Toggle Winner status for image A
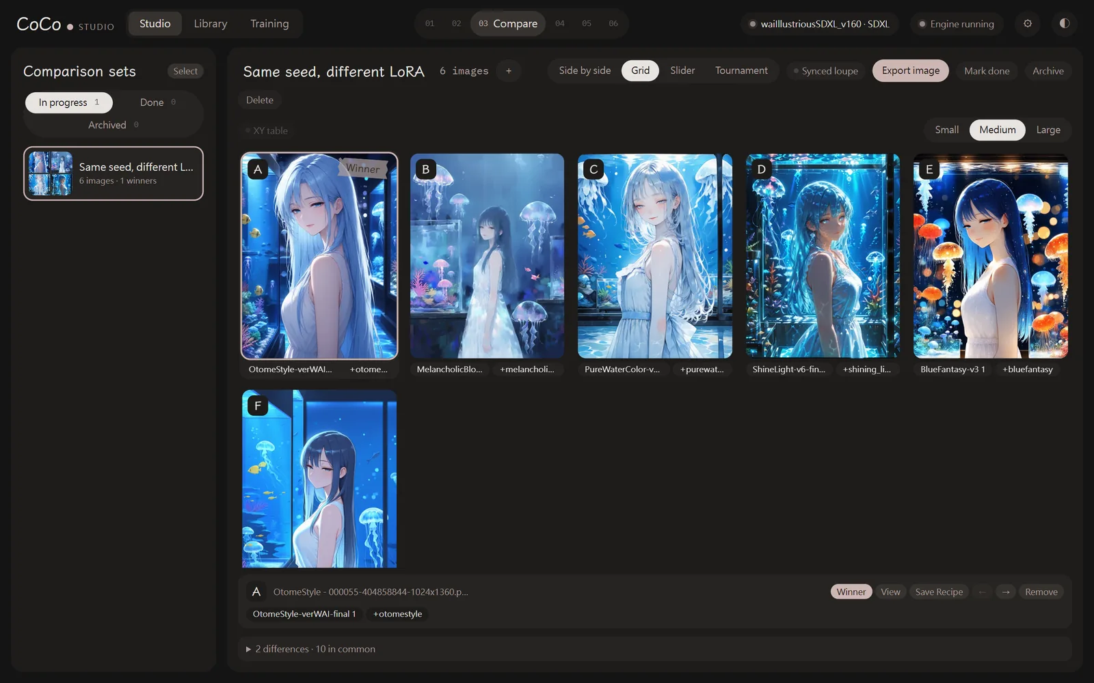Viewport: 1094px width, 683px height. 851,591
